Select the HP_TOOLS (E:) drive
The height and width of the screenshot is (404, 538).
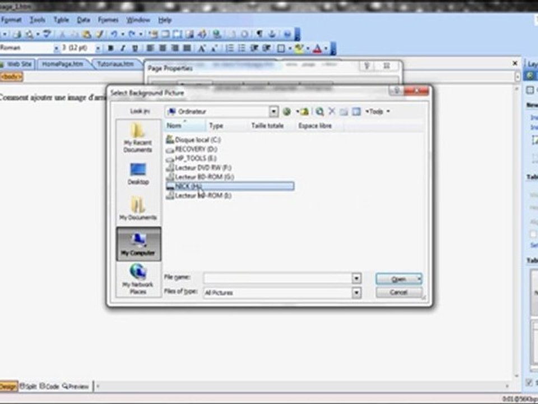[x=191, y=158]
